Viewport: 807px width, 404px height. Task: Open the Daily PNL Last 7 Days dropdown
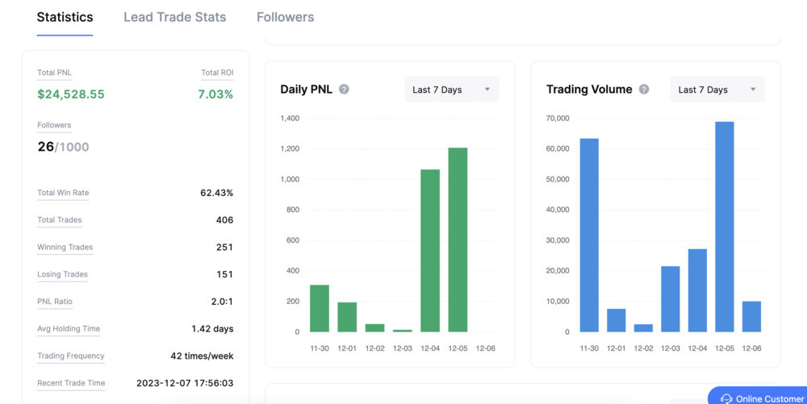point(451,90)
